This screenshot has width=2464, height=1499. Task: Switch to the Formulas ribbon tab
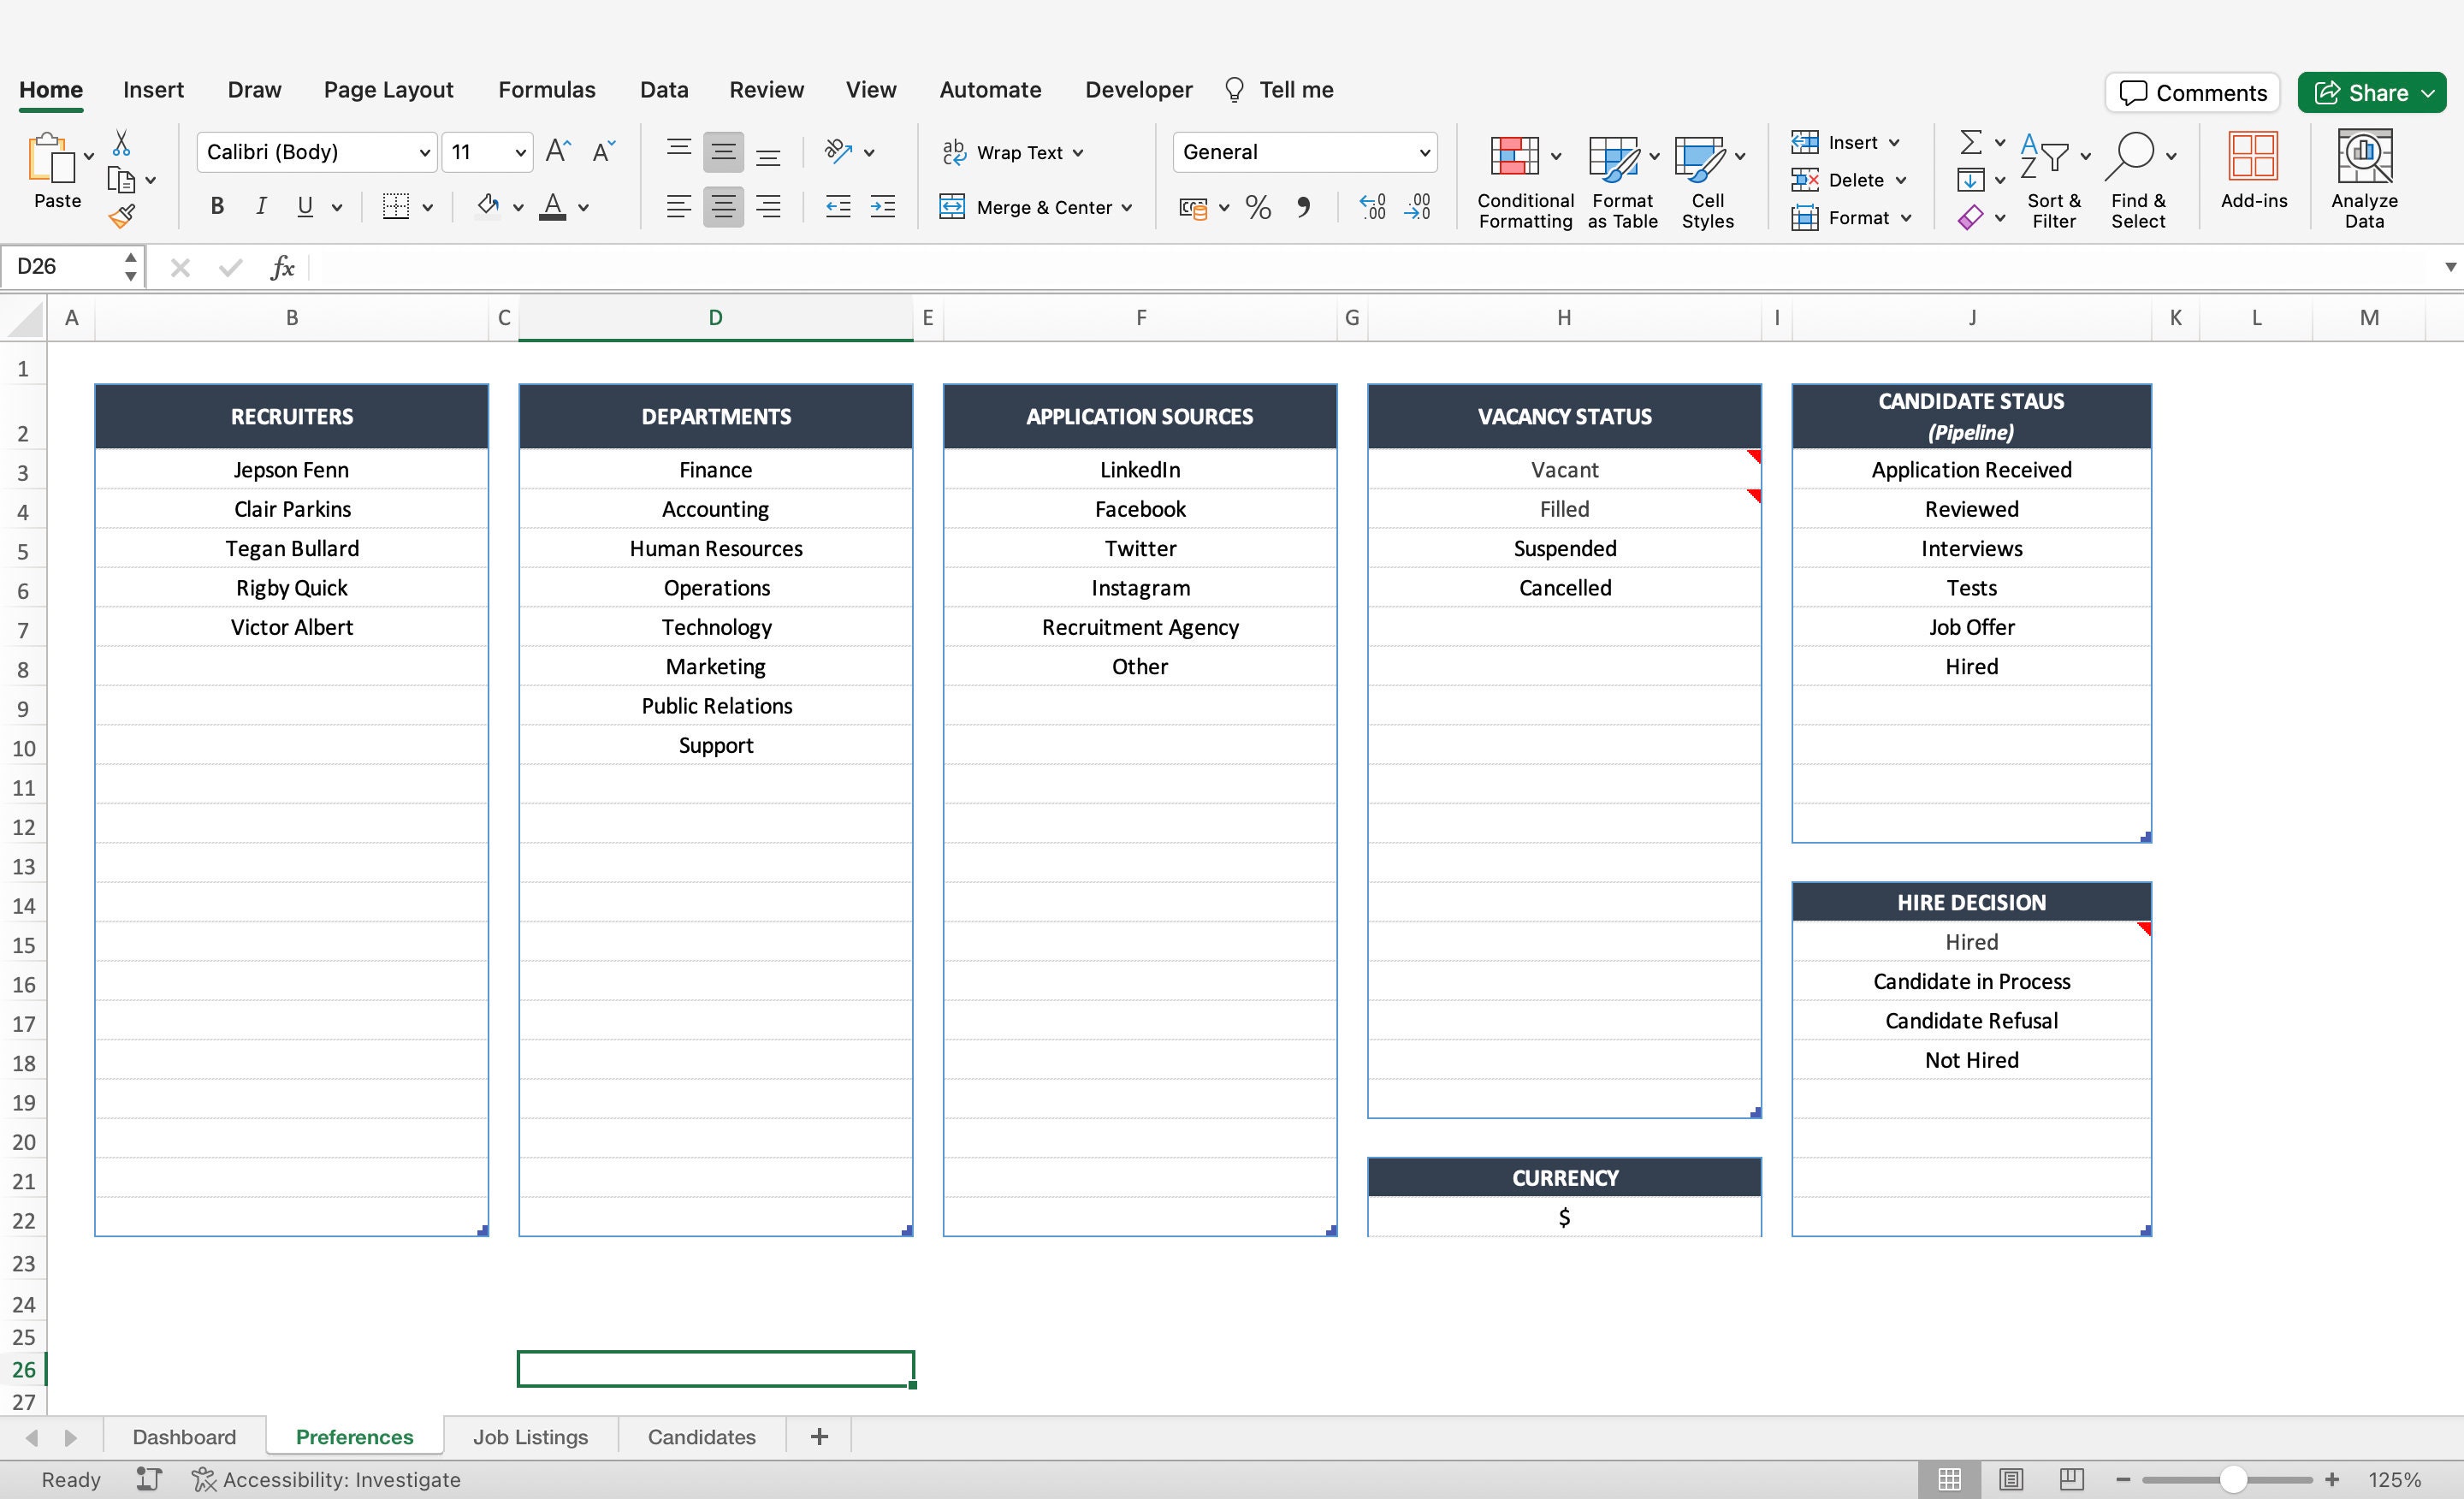(x=546, y=89)
